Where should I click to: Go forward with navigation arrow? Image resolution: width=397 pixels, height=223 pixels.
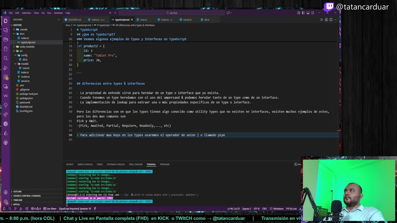115,13
